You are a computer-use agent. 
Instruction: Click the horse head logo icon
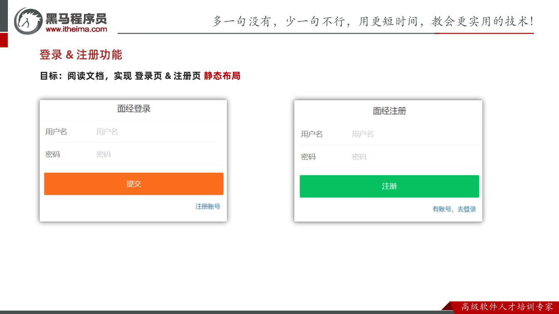[28, 21]
